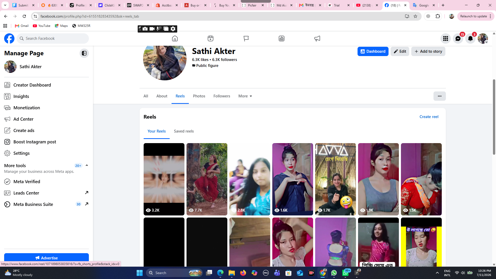Click the Add to story button
Screen dimensions: 496x279
[428, 51]
